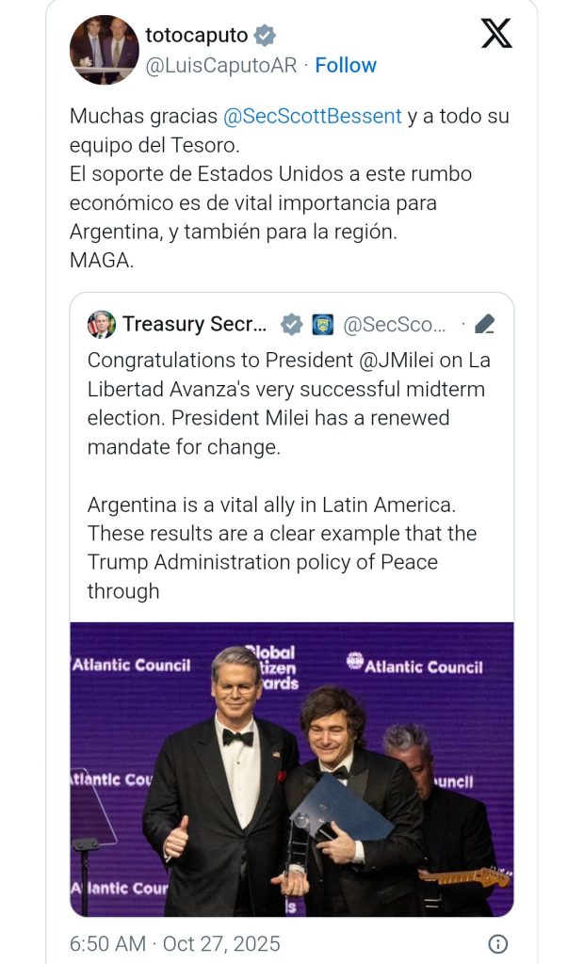Open the Atlantic Council award photo

tap(292, 769)
